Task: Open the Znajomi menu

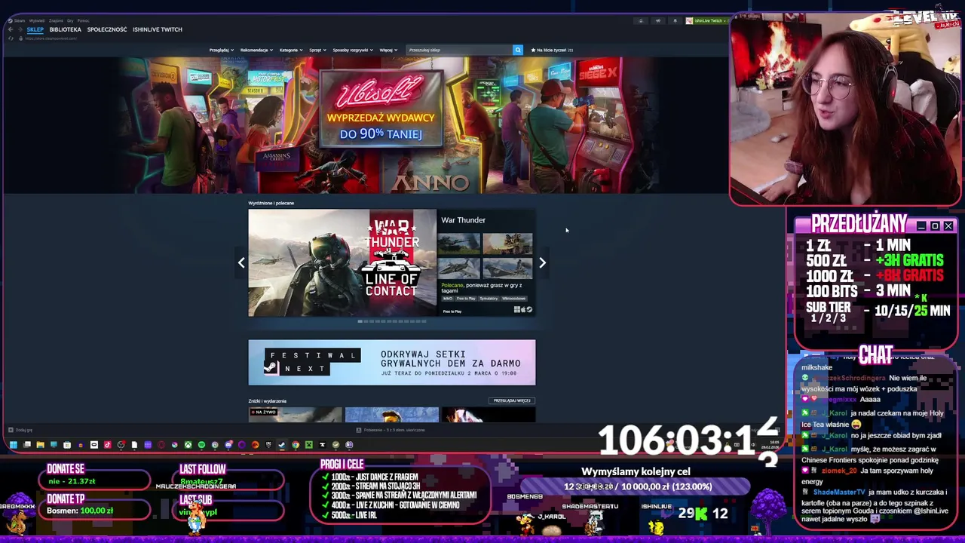Action: pyautogui.click(x=56, y=21)
